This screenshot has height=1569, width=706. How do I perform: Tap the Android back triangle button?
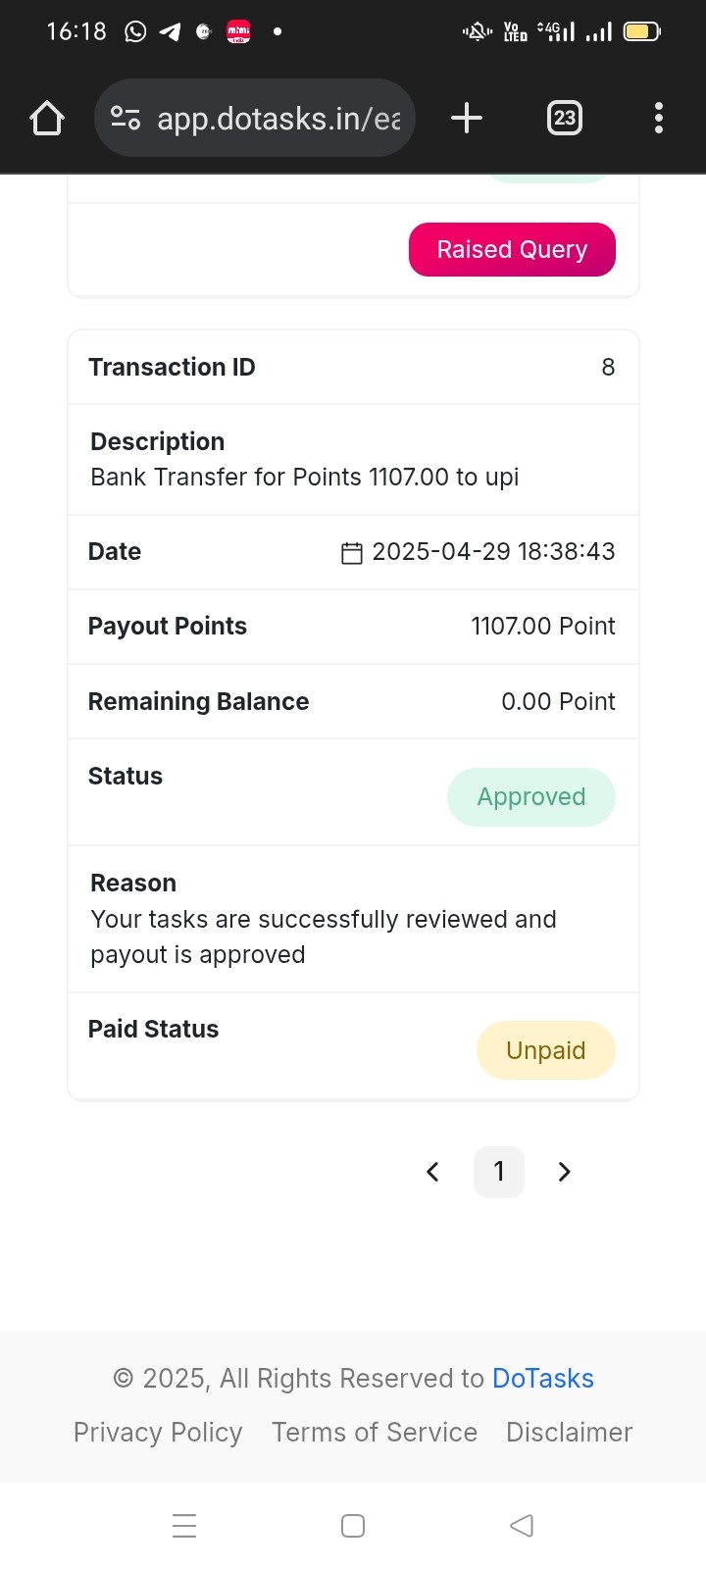click(x=522, y=1526)
